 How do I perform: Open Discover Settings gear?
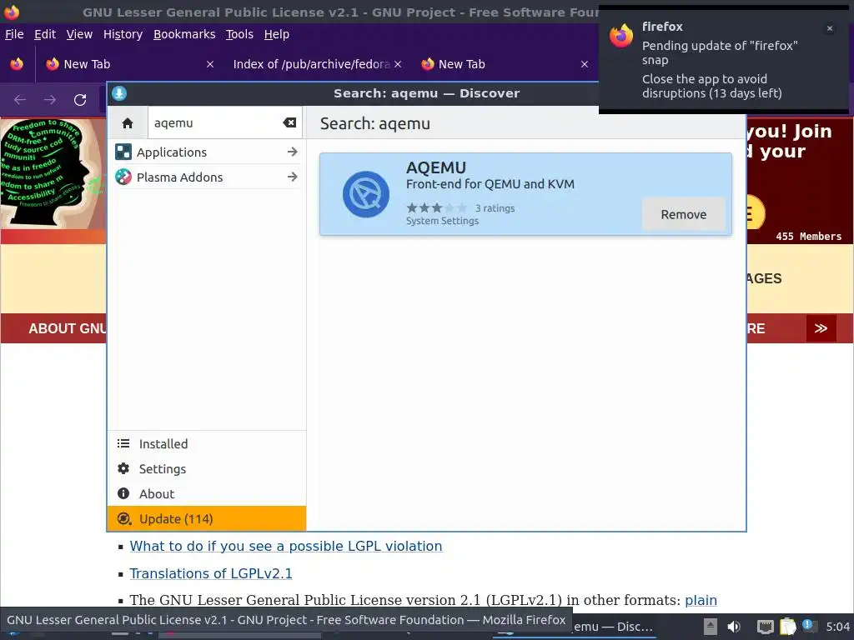(123, 468)
